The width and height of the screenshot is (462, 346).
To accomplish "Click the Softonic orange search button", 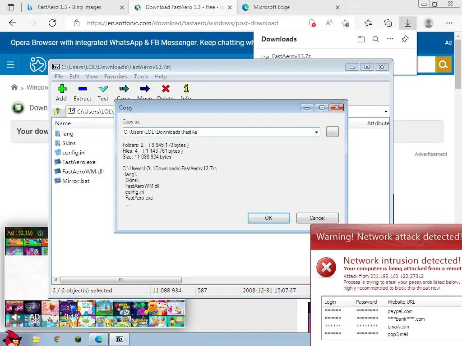I will [x=444, y=64].
